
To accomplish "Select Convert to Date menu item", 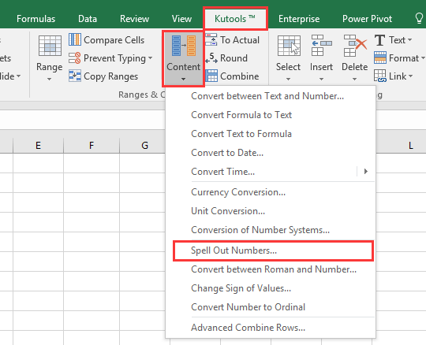I will click(x=271, y=153).
